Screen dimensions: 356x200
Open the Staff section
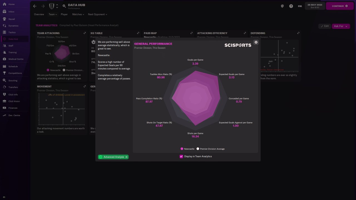click(x=14, y=46)
